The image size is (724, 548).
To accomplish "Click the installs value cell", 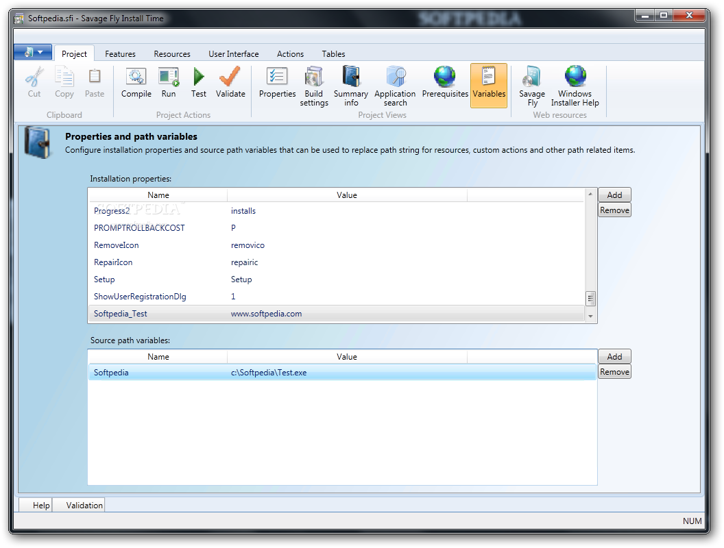I will [243, 211].
